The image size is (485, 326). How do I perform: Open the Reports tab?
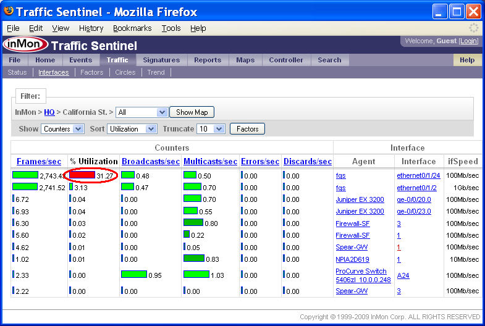pyautogui.click(x=208, y=60)
